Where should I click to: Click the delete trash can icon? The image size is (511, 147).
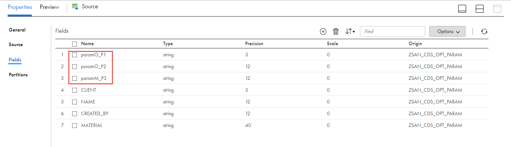point(336,31)
